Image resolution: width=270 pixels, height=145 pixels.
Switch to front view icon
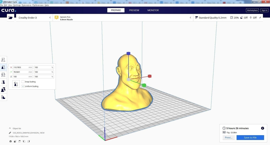(15, 142)
